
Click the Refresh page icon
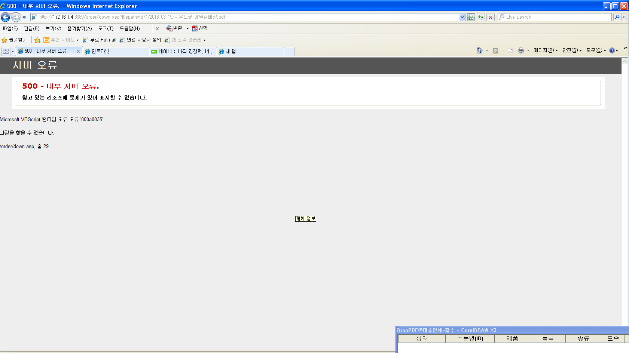(481, 17)
